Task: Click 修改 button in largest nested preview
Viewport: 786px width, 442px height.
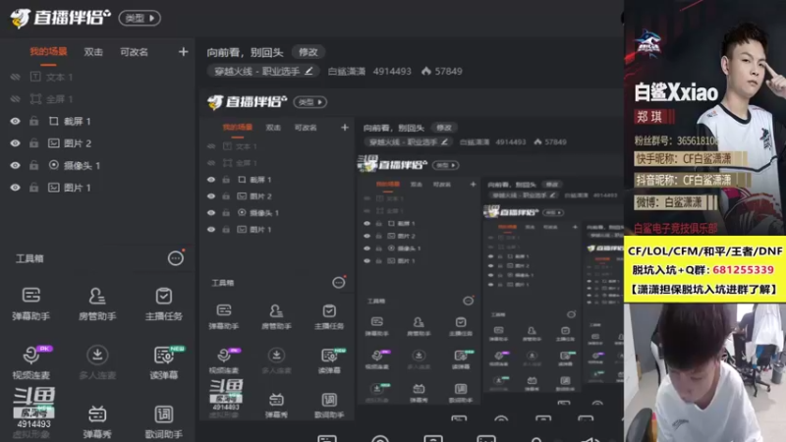Action: 444,128
